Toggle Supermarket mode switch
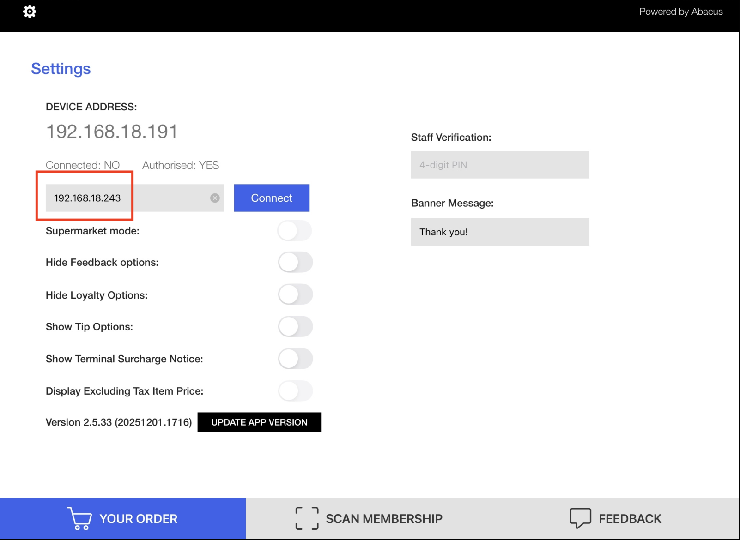This screenshot has height=540, width=740. (295, 230)
